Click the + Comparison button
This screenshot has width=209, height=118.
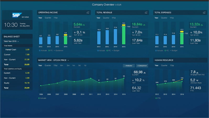[142, 66]
